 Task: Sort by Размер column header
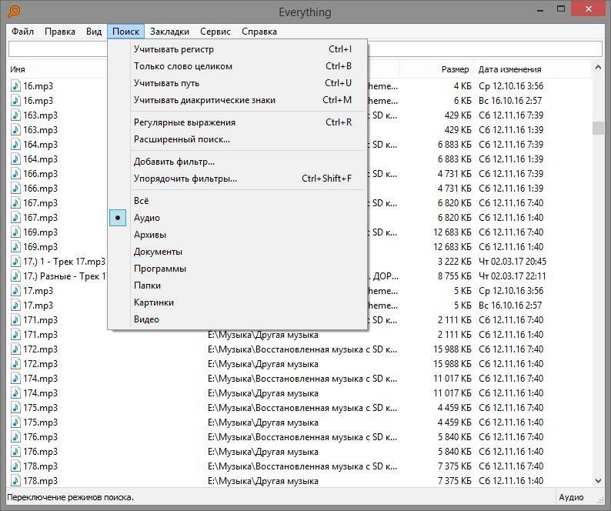click(x=437, y=69)
